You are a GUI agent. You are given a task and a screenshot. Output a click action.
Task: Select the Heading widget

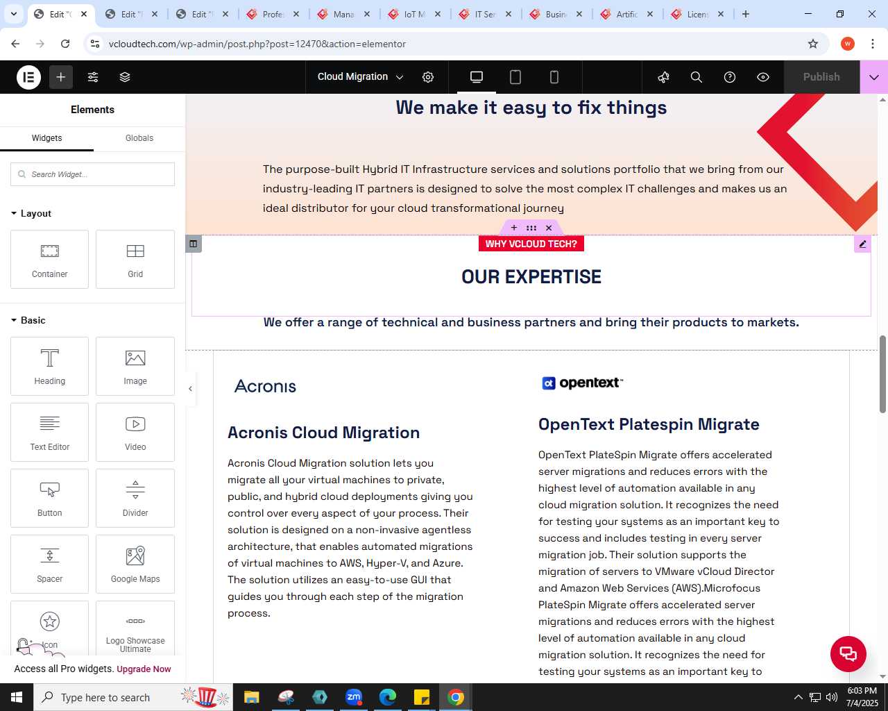49,366
